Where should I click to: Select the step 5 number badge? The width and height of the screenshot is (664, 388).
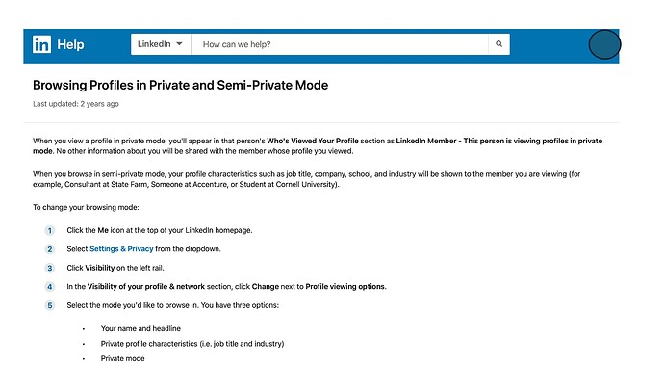tap(50, 305)
